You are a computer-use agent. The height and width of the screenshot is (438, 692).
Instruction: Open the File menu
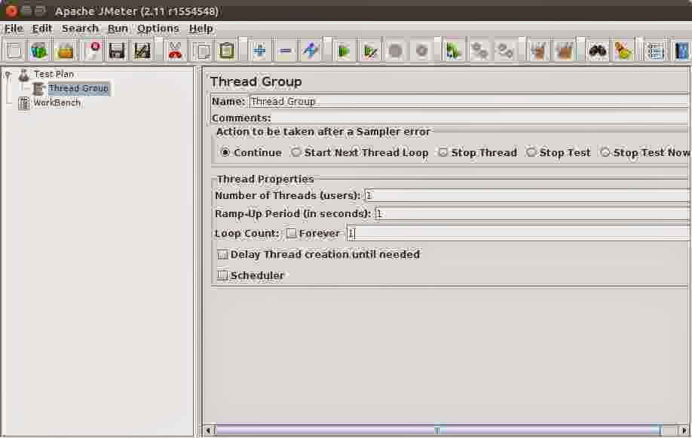[14, 28]
